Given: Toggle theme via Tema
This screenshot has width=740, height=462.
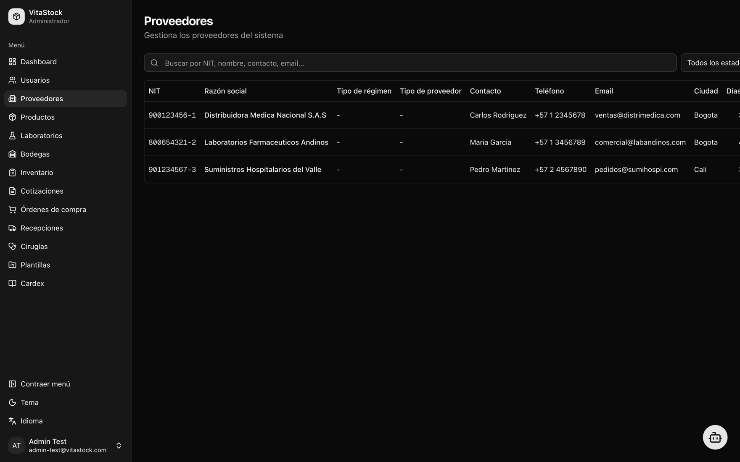Looking at the screenshot, I should click(x=66, y=402).
